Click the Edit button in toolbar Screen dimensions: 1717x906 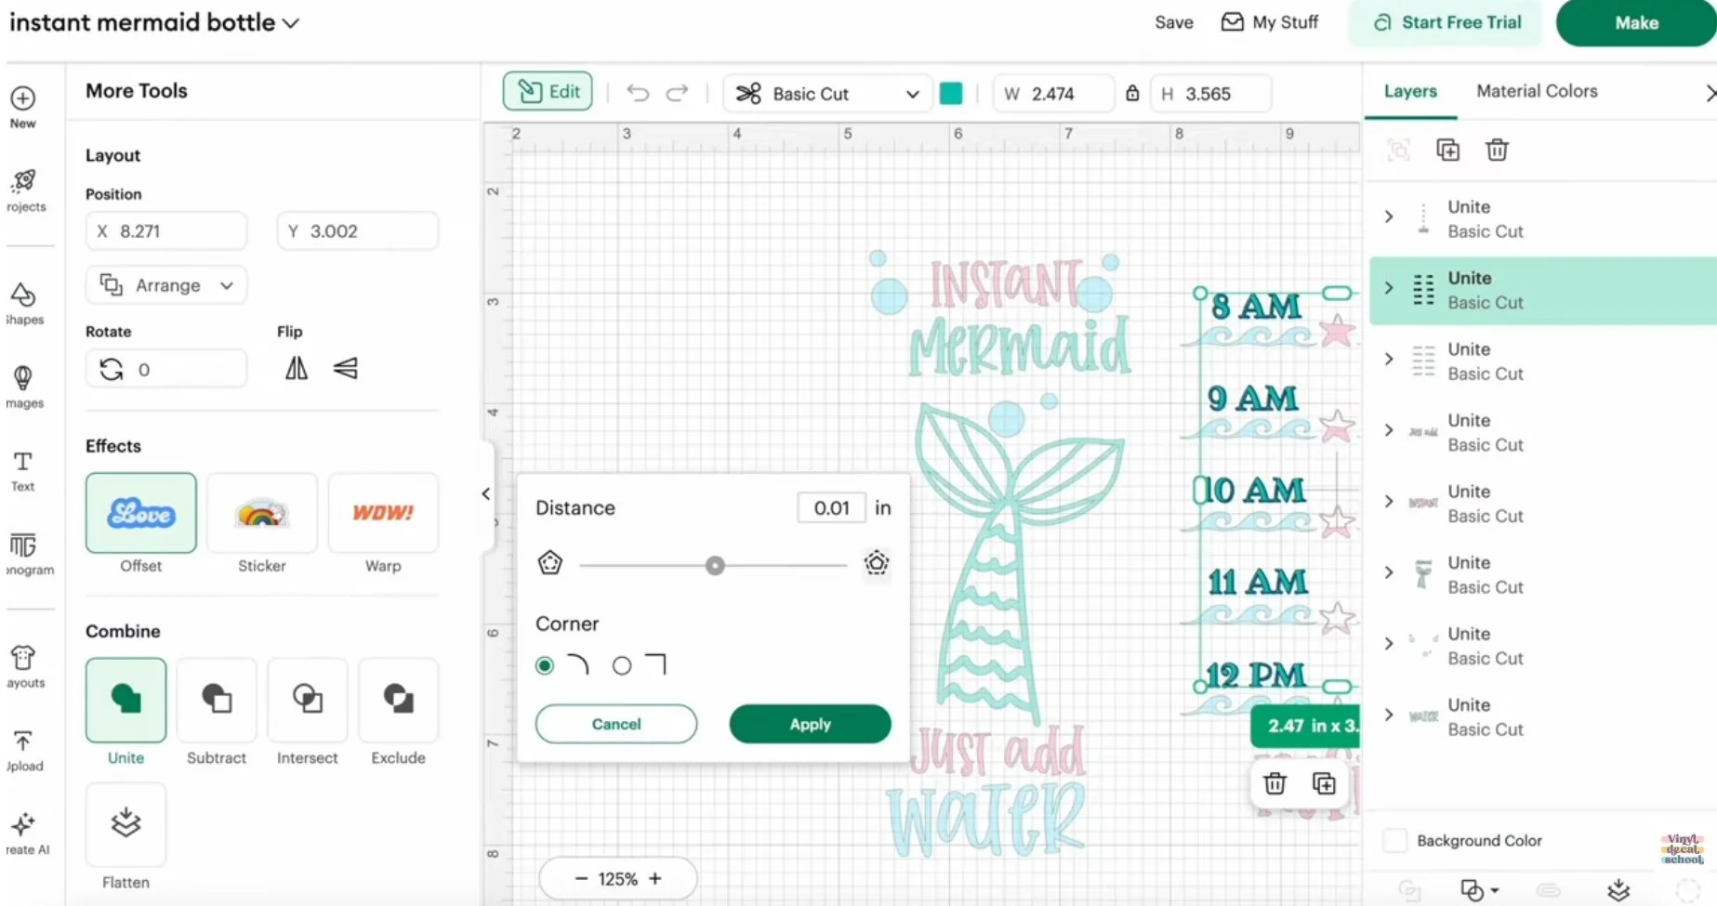548,91
